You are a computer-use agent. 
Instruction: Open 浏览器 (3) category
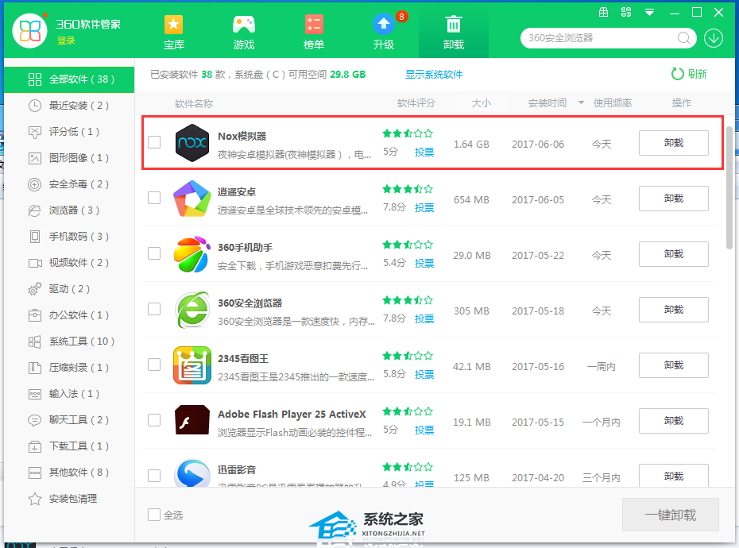[69, 210]
